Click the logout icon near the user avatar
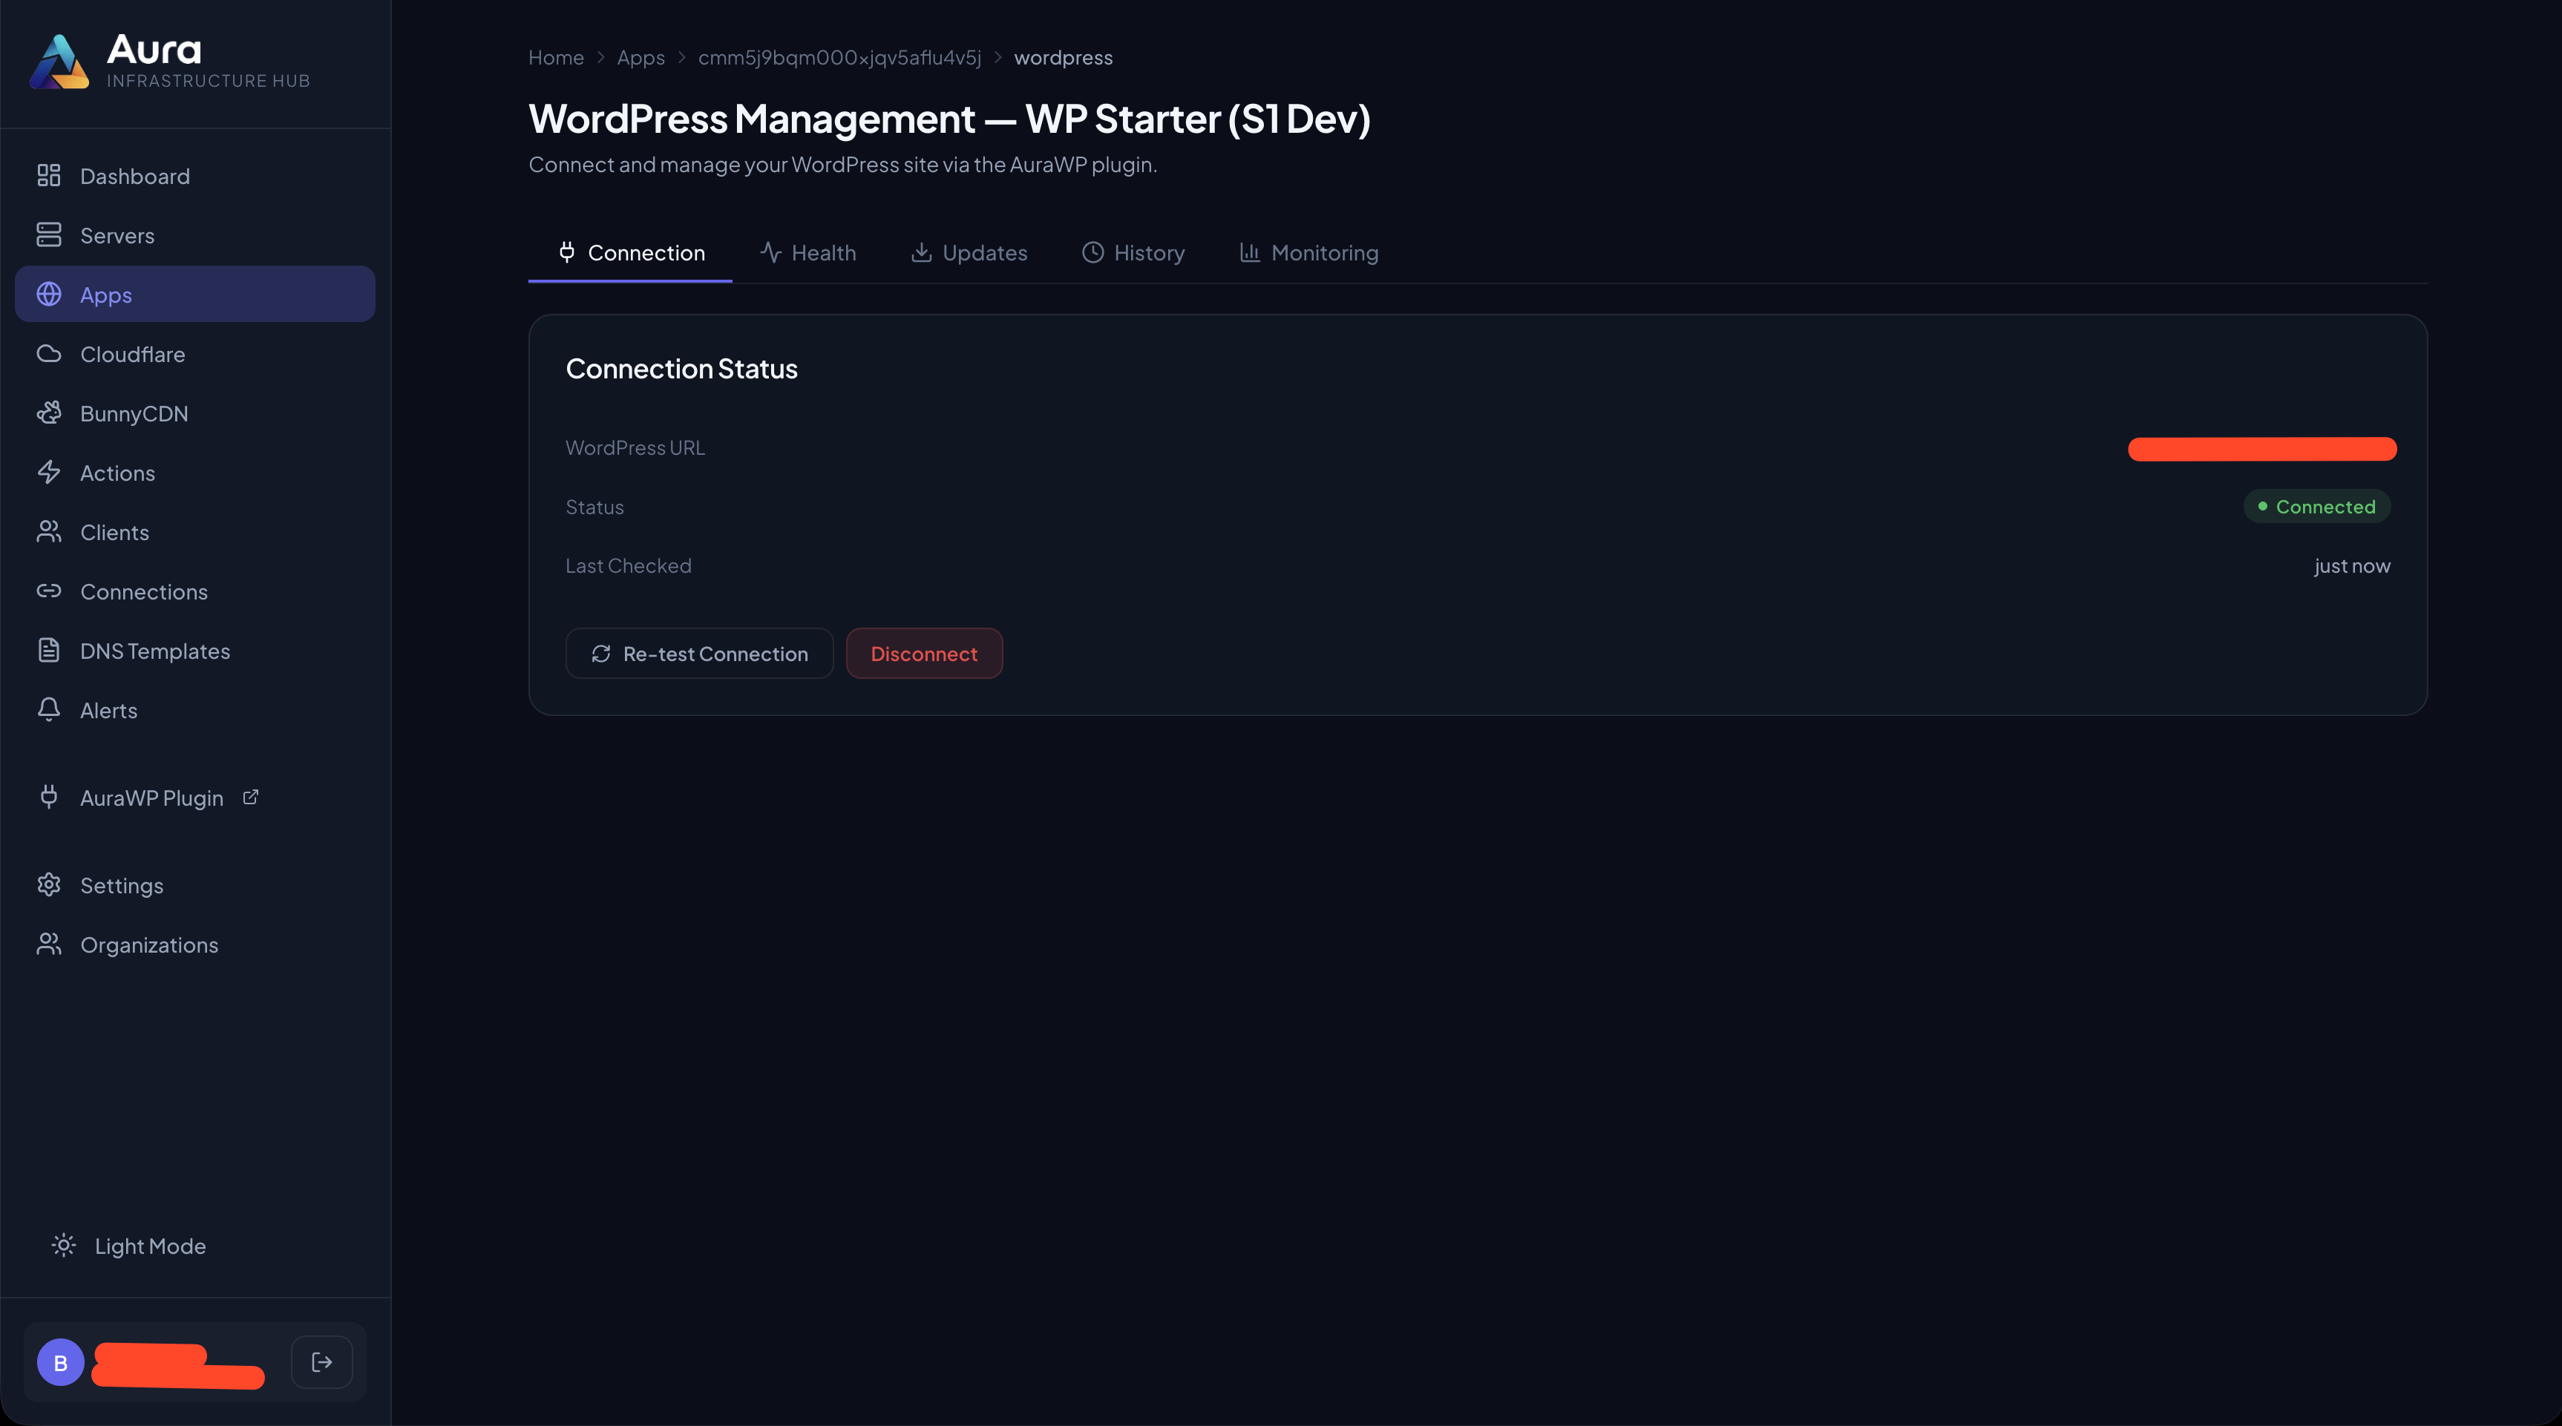Viewport: 2562px width, 1426px height. 321,1361
